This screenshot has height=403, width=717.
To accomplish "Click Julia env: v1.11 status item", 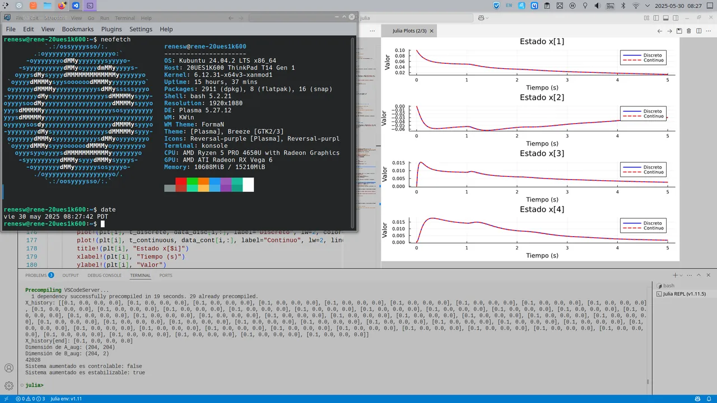I will point(66,399).
